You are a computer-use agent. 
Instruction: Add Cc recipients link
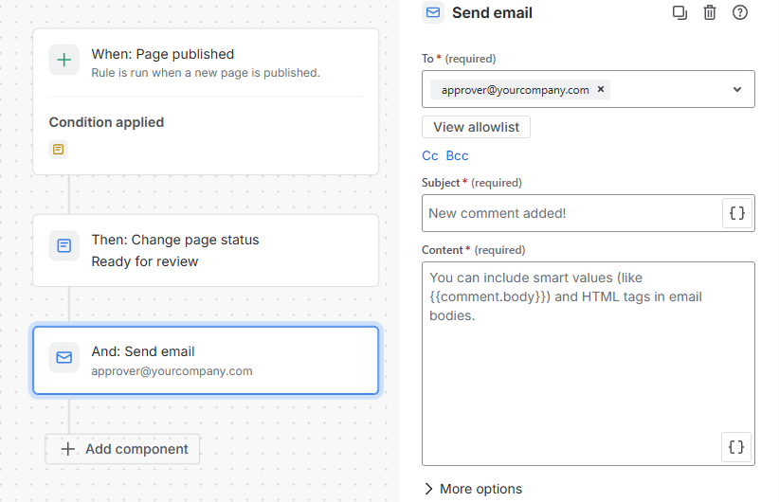[x=429, y=156]
